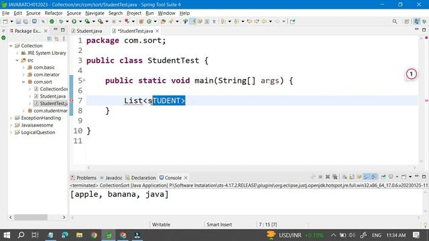Collapse All in Package Explorer
429x241 pixels.
click(x=49, y=39)
